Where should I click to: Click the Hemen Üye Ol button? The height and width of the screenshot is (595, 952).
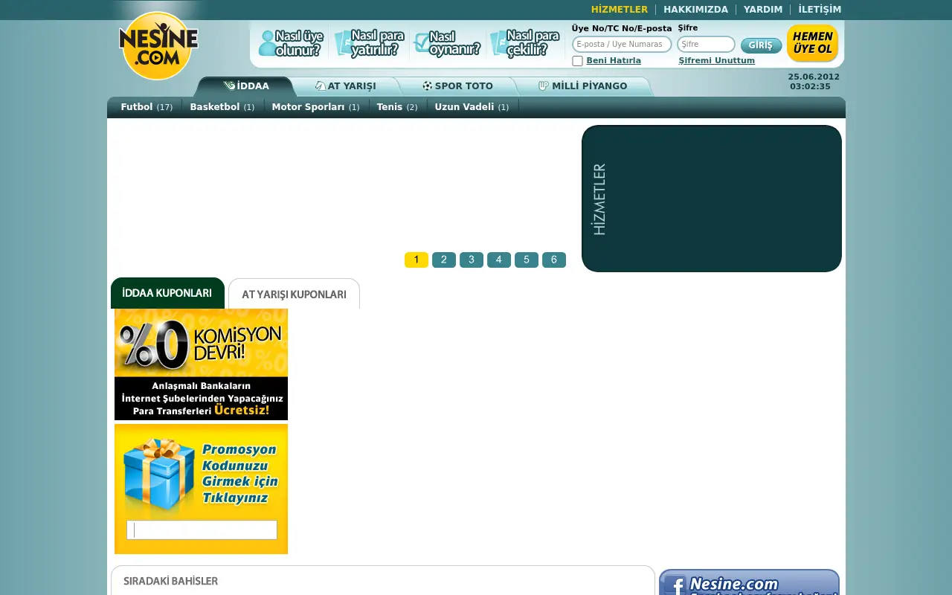pyautogui.click(x=812, y=43)
